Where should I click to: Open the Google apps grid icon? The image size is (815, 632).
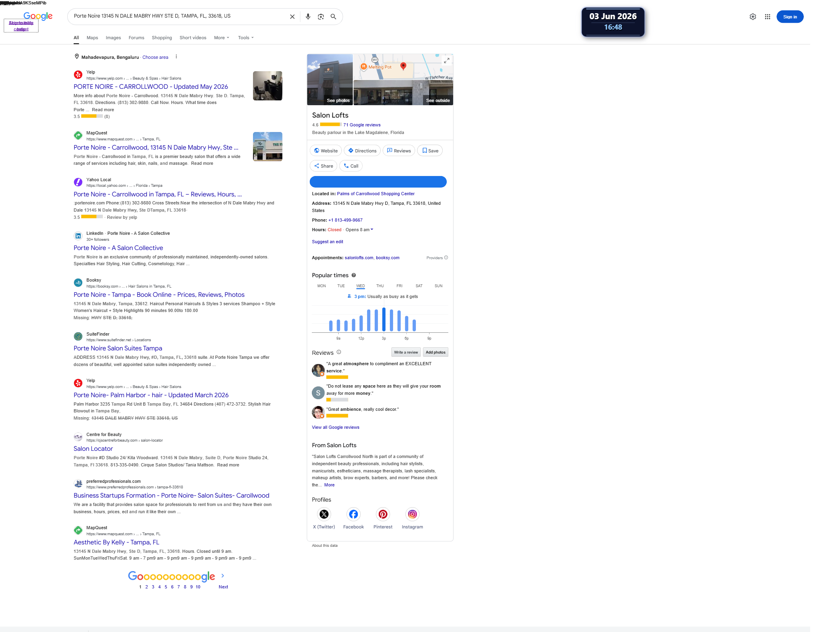[x=767, y=17]
